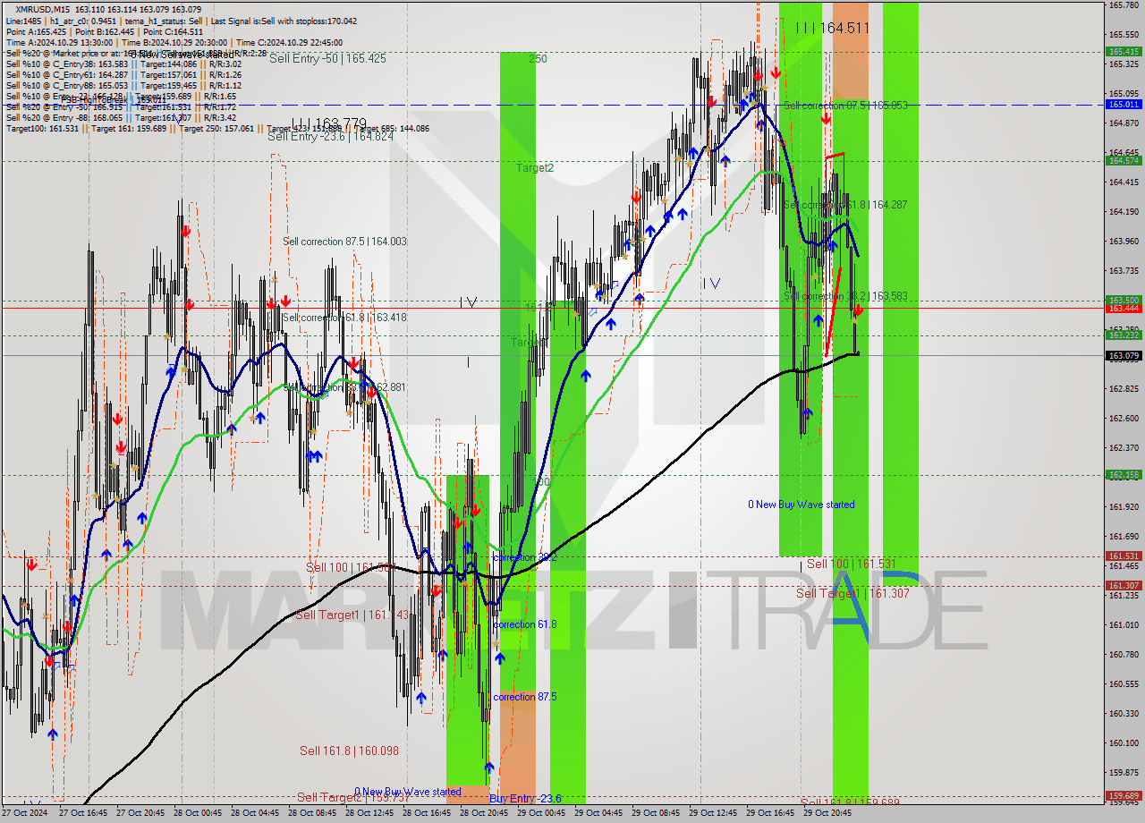Click the 160.780 price axis value
Image resolution: width=1145 pixels, height=823 pixels.
click(x=1124, y=655)
